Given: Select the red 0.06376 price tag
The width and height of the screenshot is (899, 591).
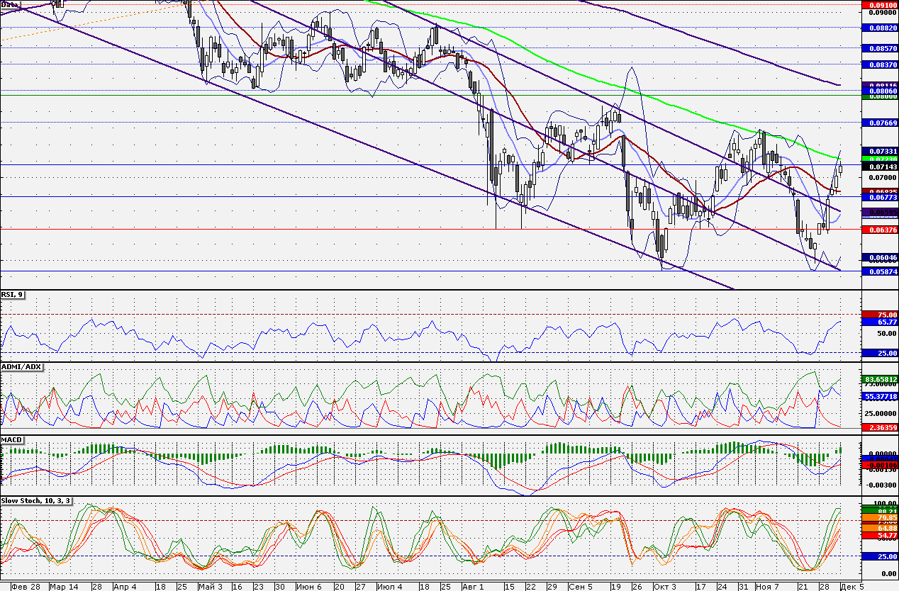Looking at the screenshot, I should click(879, 230).
